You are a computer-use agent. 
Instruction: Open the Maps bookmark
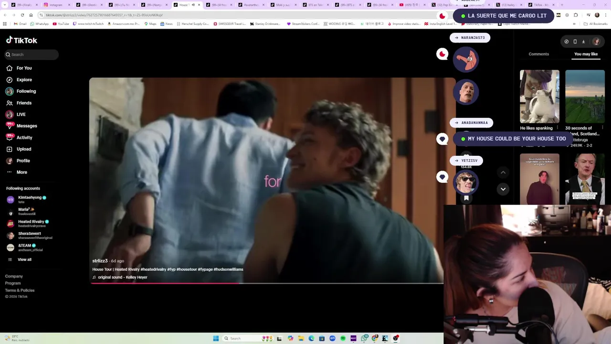pos(151,24)
